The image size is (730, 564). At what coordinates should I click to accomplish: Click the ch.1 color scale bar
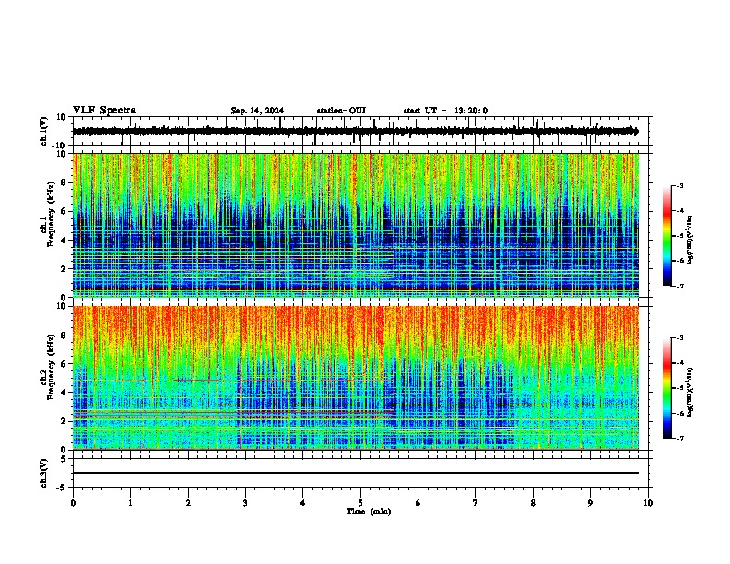tap(667, 236)
